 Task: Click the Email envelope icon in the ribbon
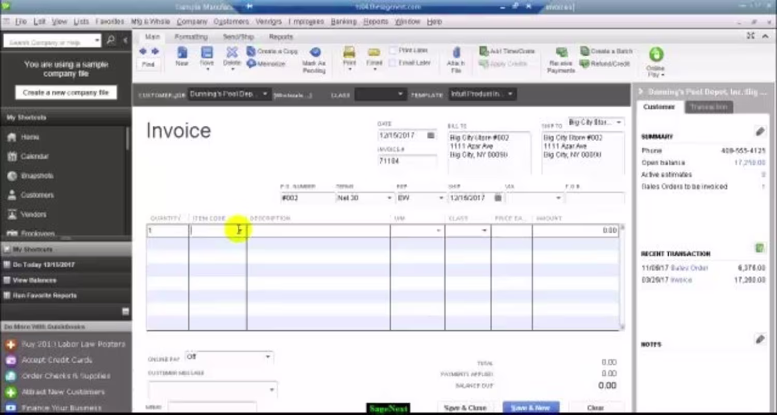point(374,52)
